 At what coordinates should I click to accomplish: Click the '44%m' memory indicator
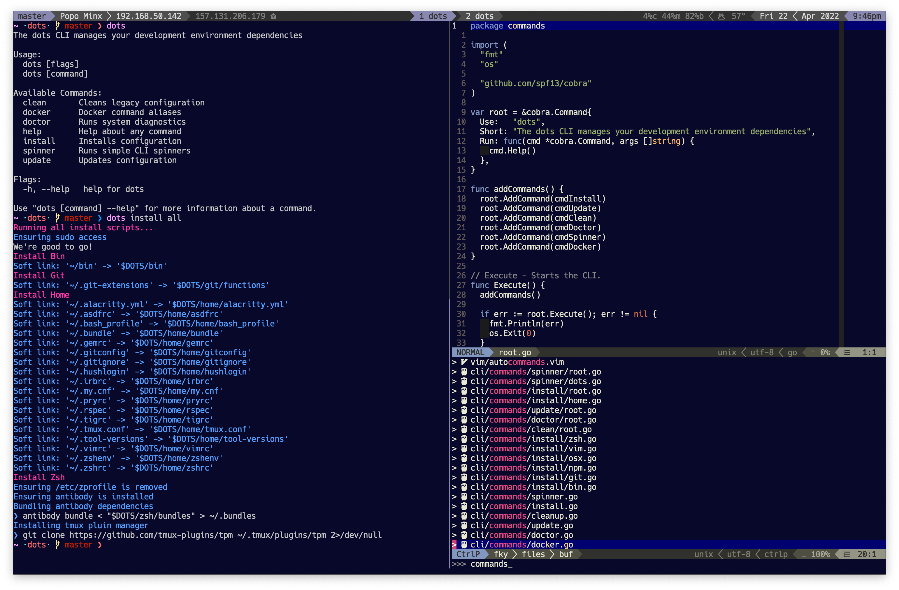pos(671,16)
